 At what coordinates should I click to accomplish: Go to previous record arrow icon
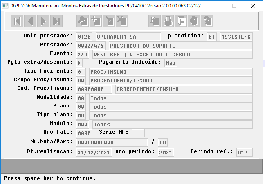pyautogui.click(x=30, y=21)
